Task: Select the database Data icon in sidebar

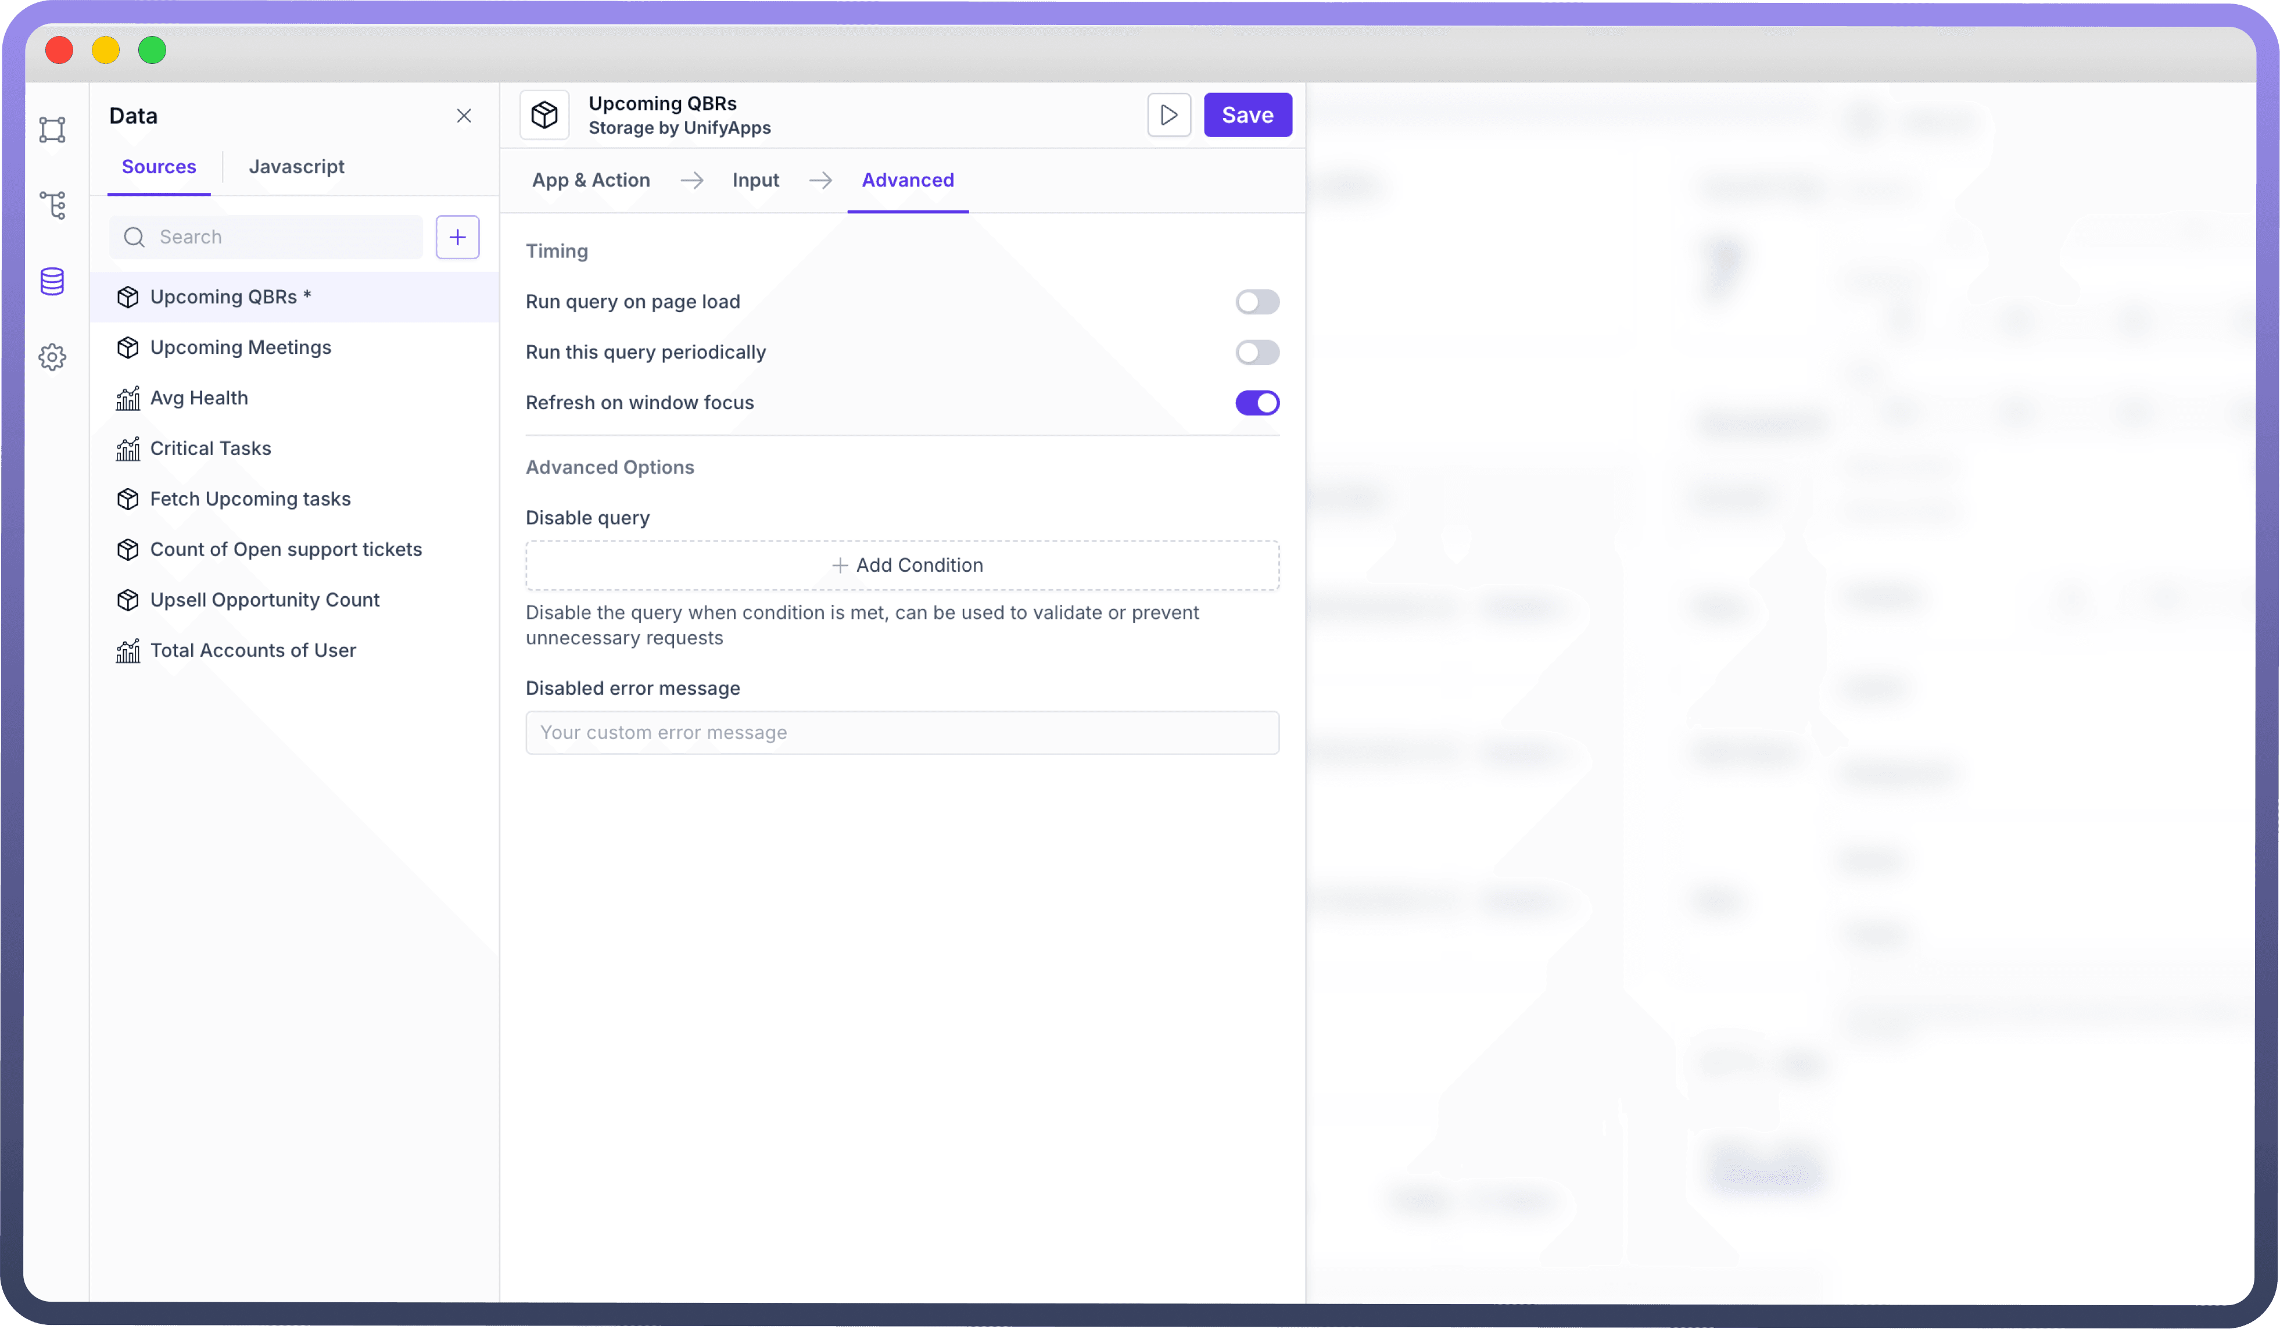Action: [x=52, y=281]
